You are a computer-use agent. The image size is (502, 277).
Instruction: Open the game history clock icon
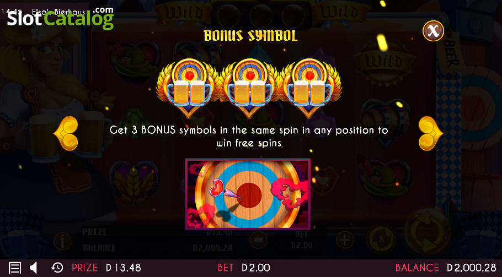click(x=57, y=268)
